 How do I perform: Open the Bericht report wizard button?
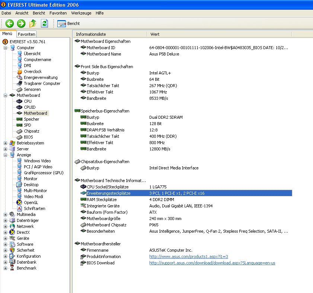(68, 23)
